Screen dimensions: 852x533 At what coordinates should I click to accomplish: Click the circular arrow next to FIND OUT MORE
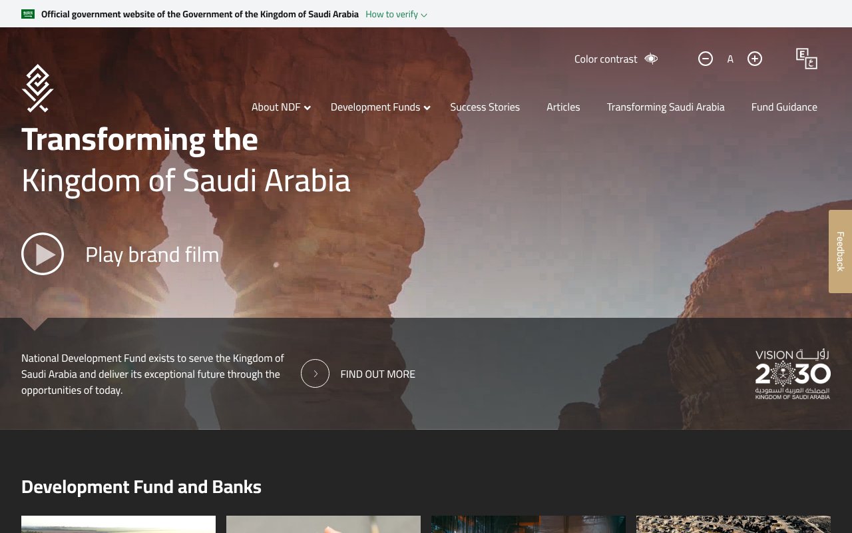(x=314, y=374)
